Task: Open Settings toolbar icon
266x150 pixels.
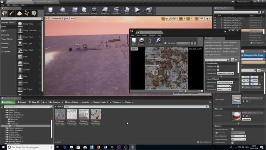Action: point(94,11)
